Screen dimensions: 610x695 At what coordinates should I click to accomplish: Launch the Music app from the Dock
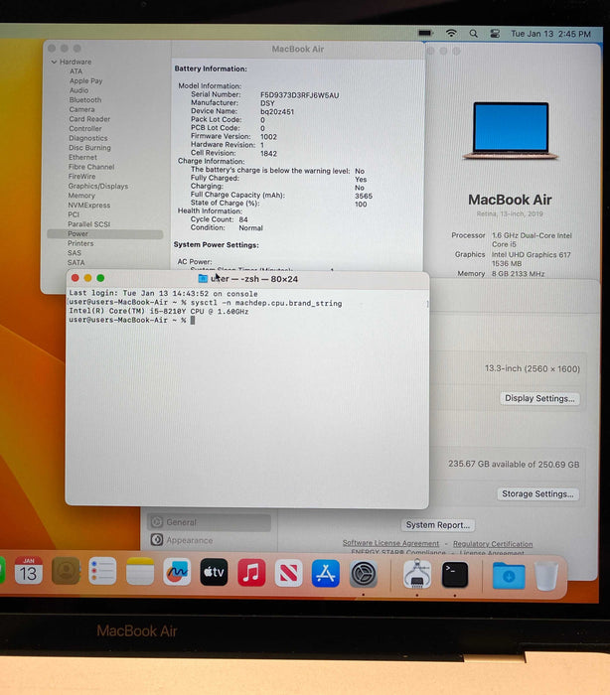[251, 573]
